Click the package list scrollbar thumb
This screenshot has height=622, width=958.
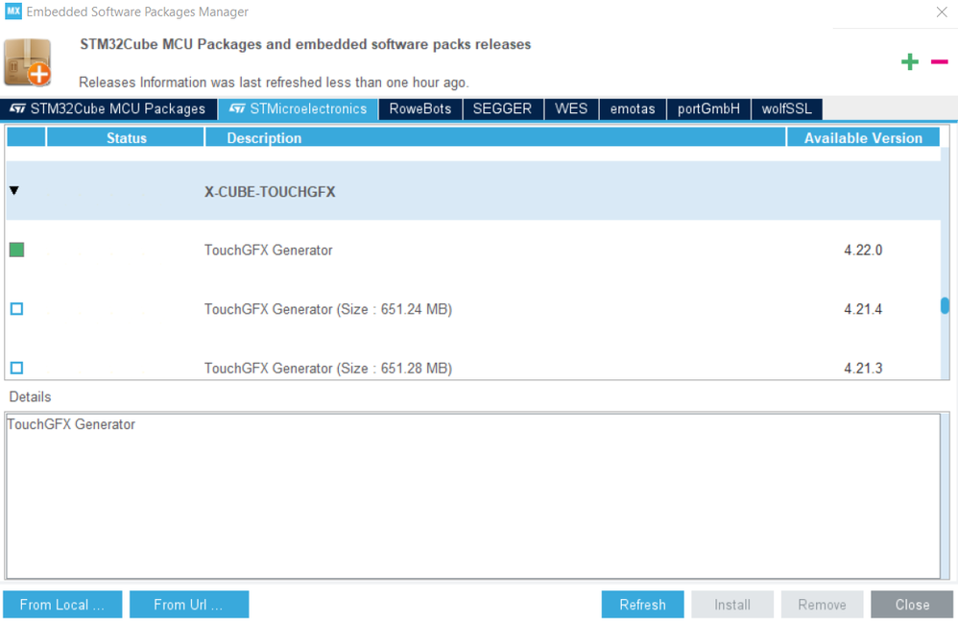tap(945, 305)
